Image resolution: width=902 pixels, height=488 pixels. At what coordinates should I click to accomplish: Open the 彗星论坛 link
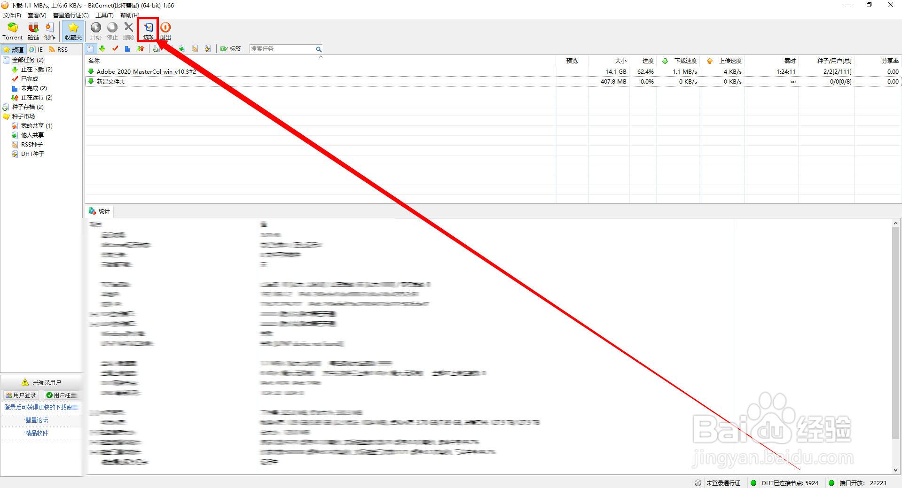(x=37, y=420)
